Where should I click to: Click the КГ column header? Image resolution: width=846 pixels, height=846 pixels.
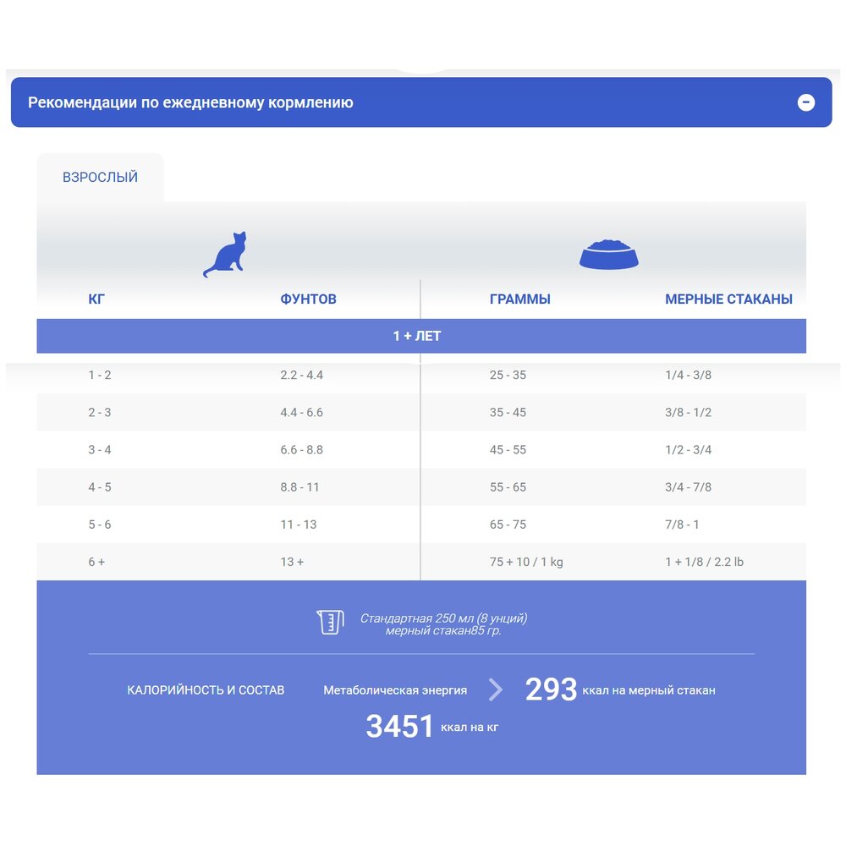point(96,299)
